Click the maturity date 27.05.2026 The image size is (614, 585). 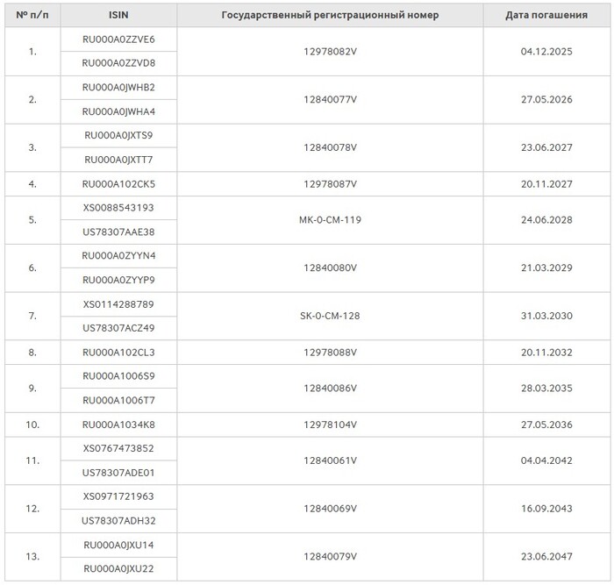point(546,99)
